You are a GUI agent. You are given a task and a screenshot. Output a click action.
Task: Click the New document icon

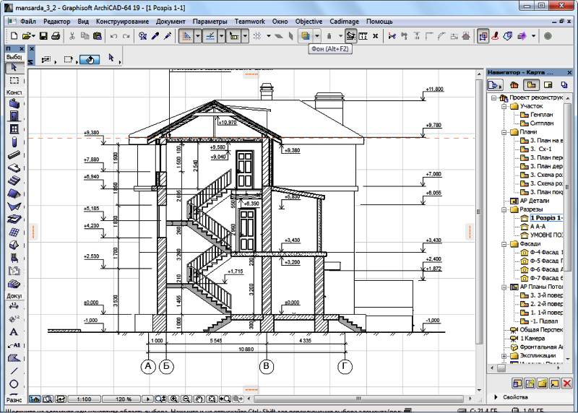tap(14, 36)
